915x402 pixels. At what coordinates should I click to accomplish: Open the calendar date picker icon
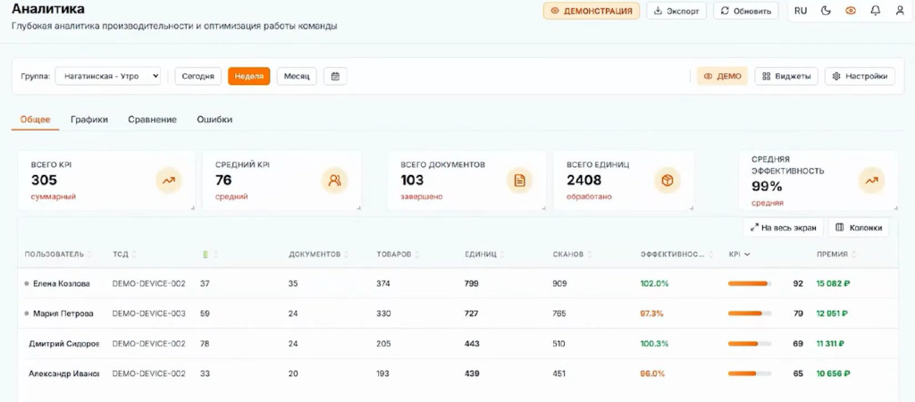click(x=335, y=76)
